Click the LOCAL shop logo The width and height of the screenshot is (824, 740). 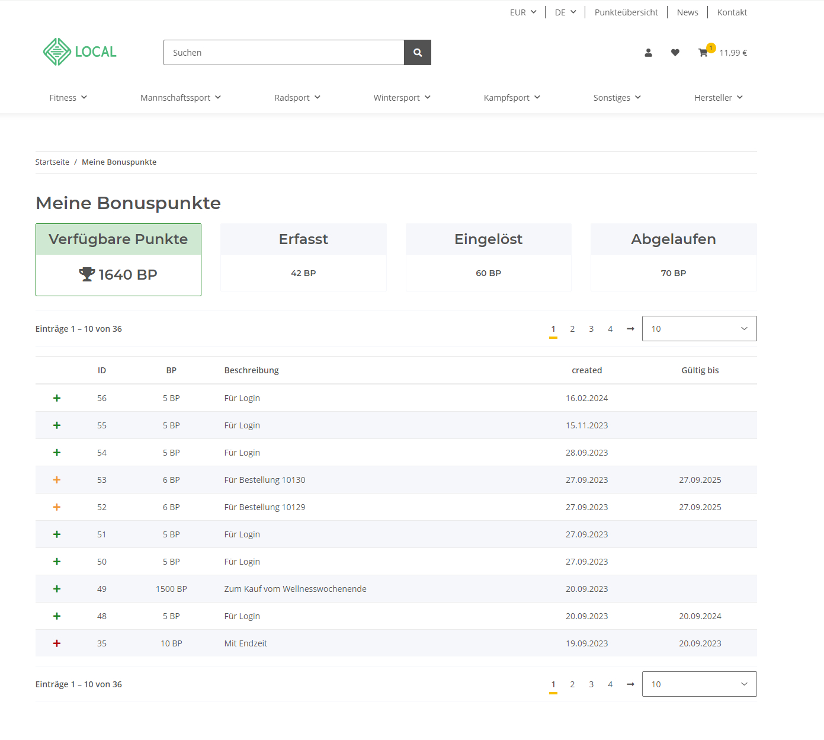[x=79, y=52]
